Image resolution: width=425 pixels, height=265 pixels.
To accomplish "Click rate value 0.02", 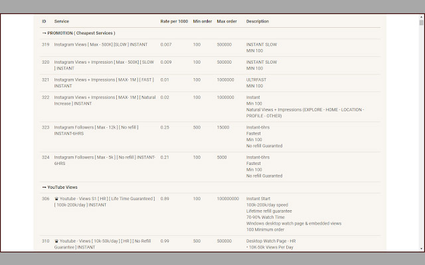I will (165, 97).
